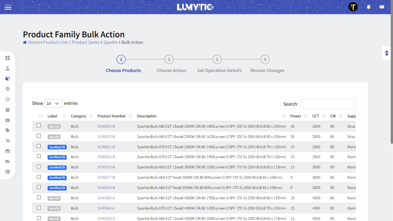This screenshot has height=221, width=393.
Task: Sort by the Category column arrows
Action: tap(91, 116)
